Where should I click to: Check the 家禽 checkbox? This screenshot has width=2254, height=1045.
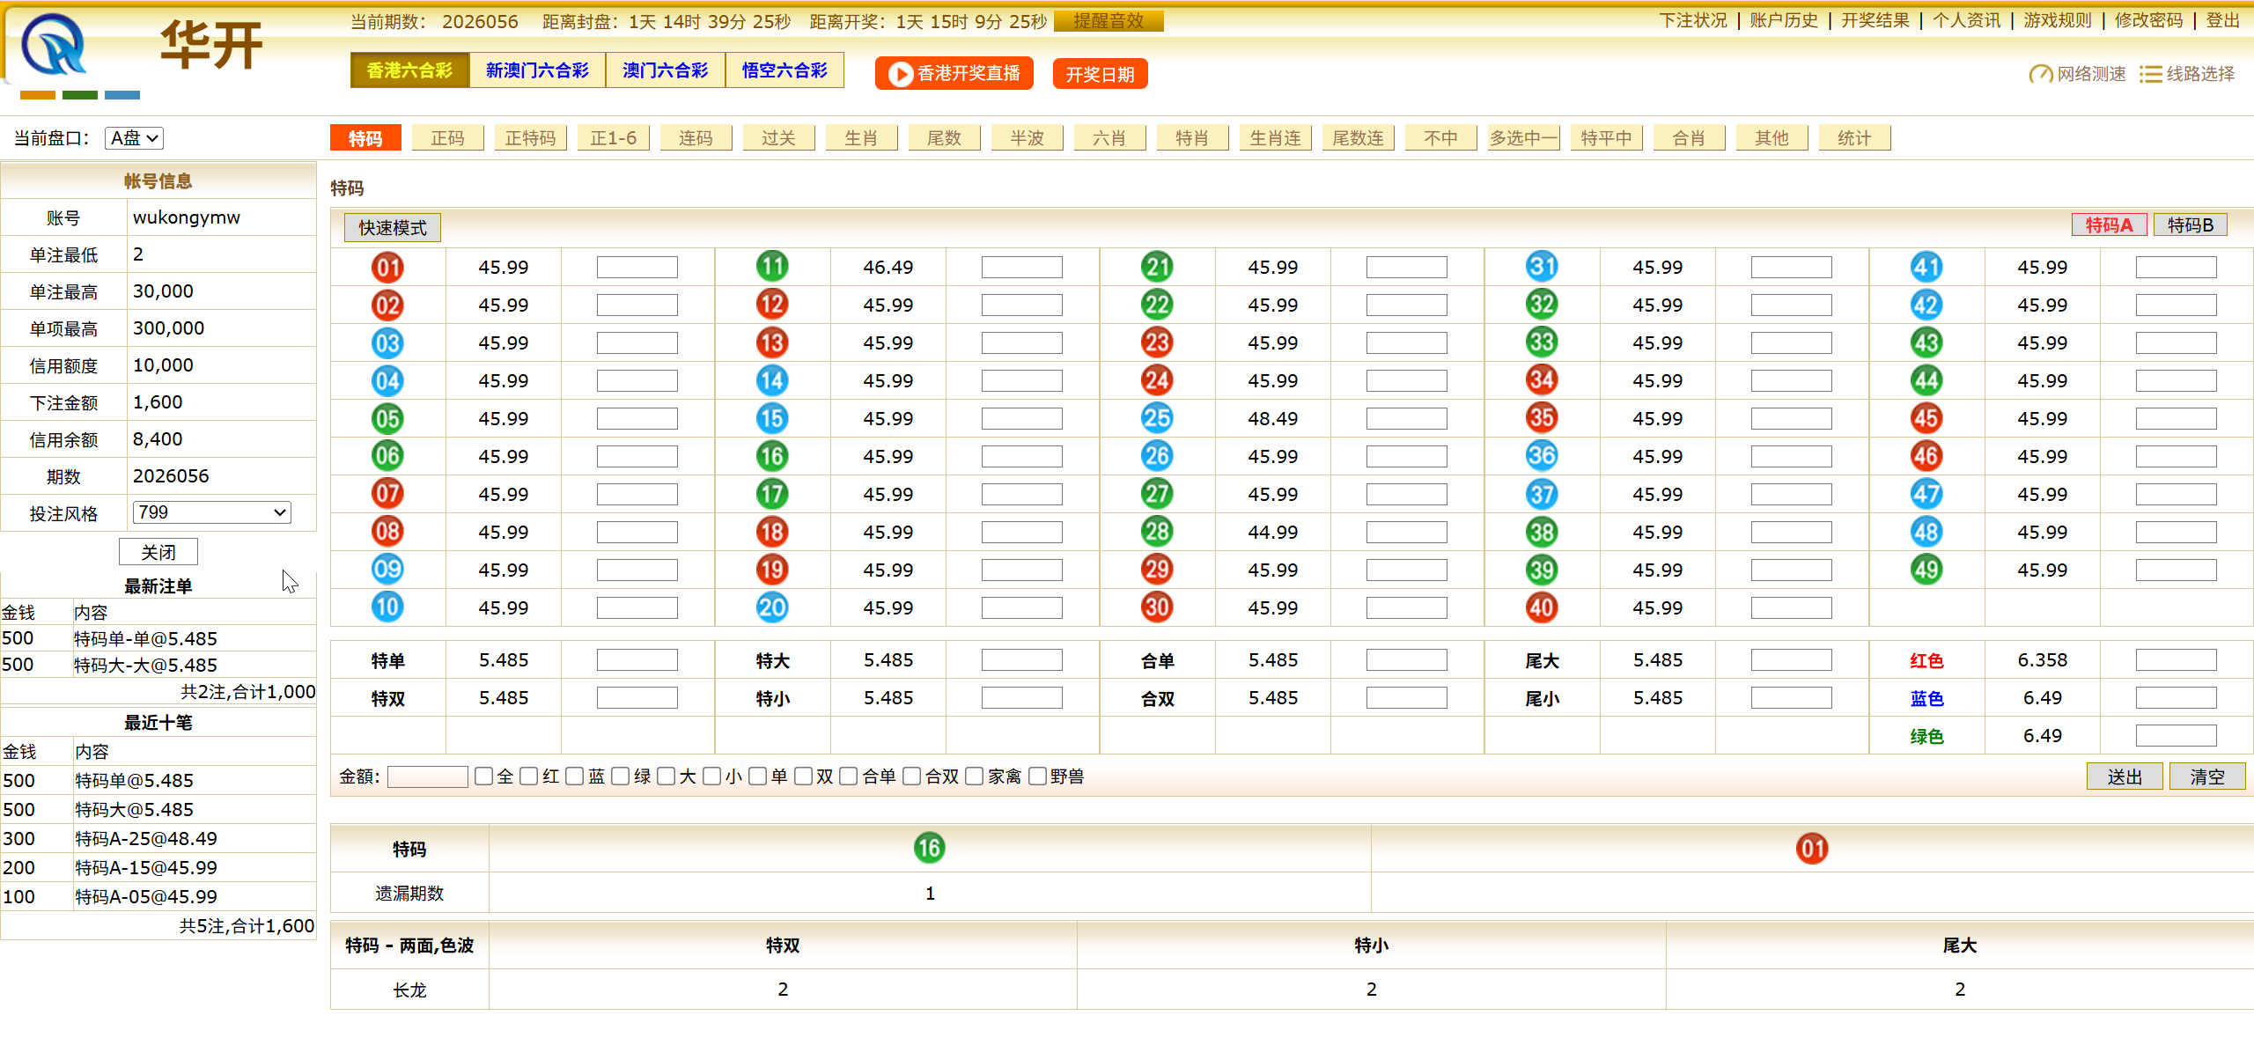974,776
